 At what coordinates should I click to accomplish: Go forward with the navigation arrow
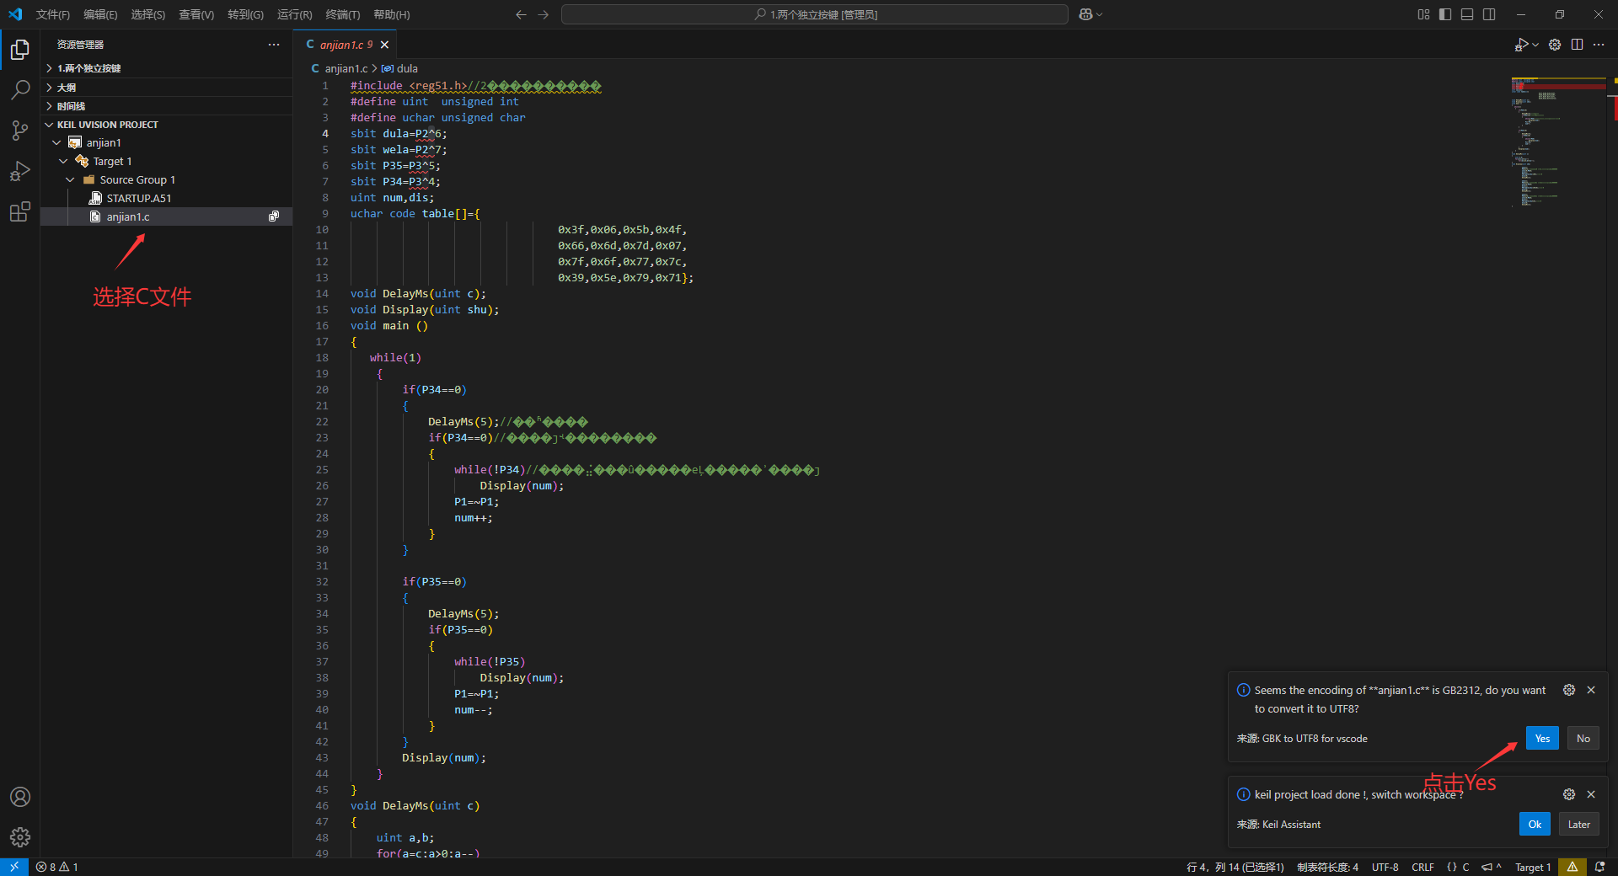click(x=544, y=14)
